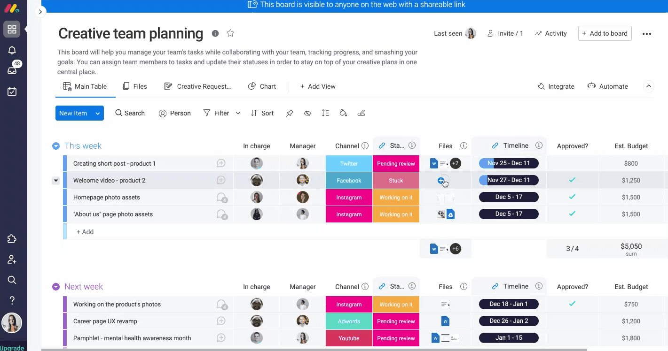Open the Automate center

coord(608,86)
